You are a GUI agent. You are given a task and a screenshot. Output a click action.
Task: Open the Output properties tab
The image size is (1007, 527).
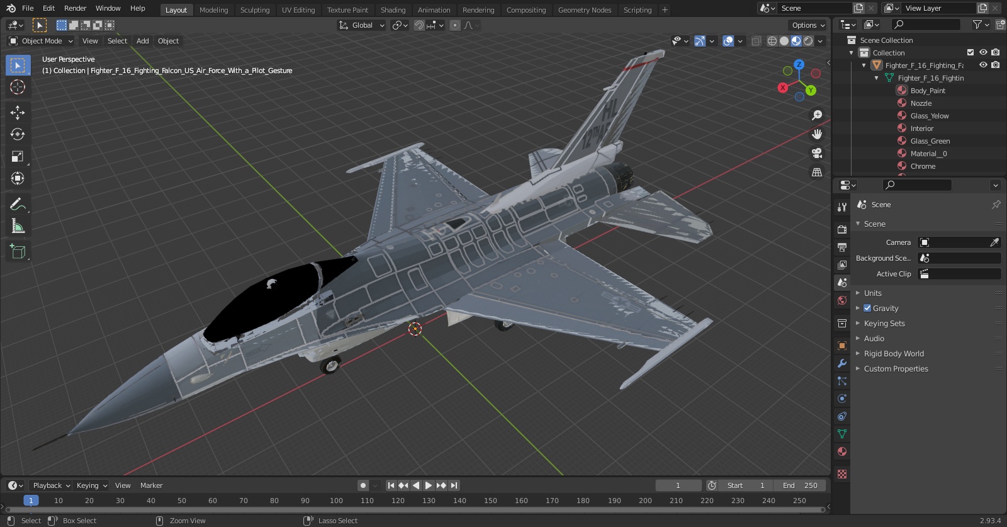pyautogui.click(x=842, y=247)
